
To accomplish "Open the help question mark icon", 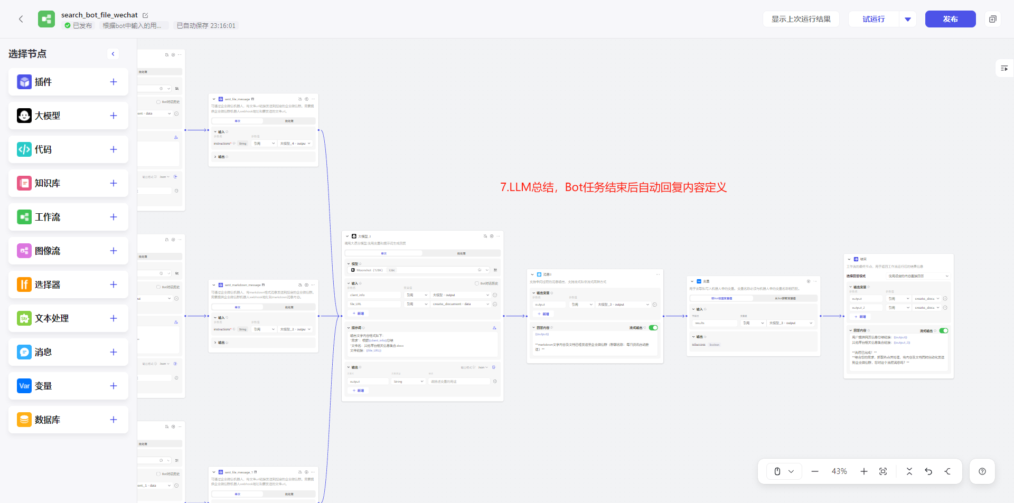I will point(982,471).
